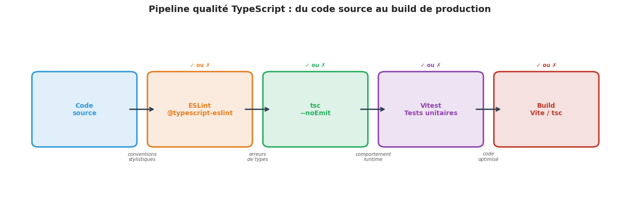Click the arrow between ESLint and tsc
Screen dimensions: 639x222
[257, 110]
